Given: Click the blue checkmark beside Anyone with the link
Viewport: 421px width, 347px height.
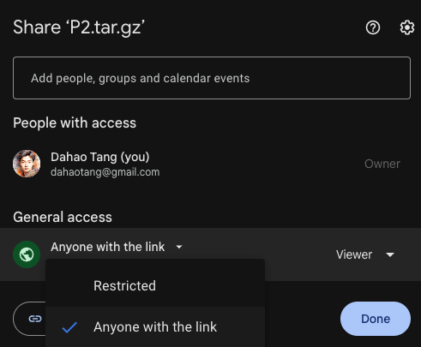Looking at the screenshot, I should [x=69, y=327].
